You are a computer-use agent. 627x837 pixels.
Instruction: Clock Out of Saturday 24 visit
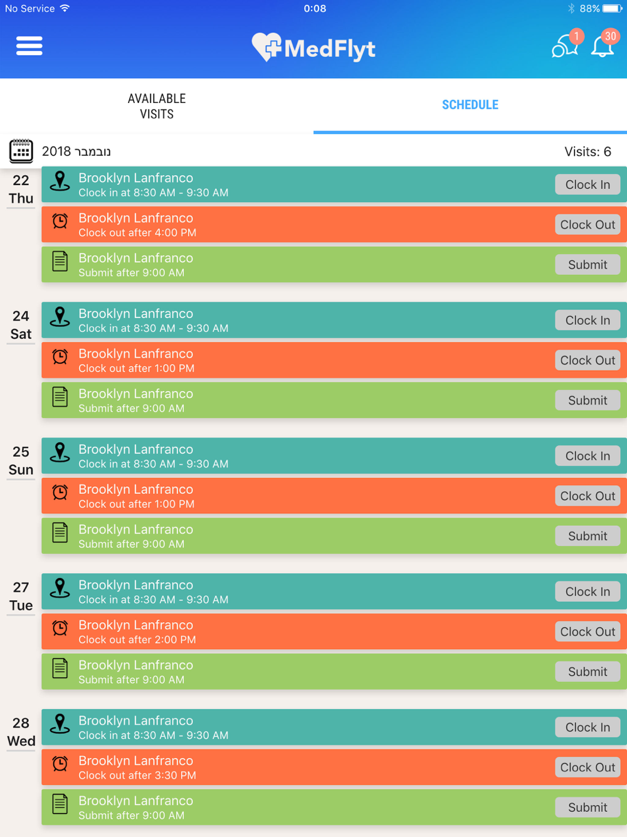[587, 360]
